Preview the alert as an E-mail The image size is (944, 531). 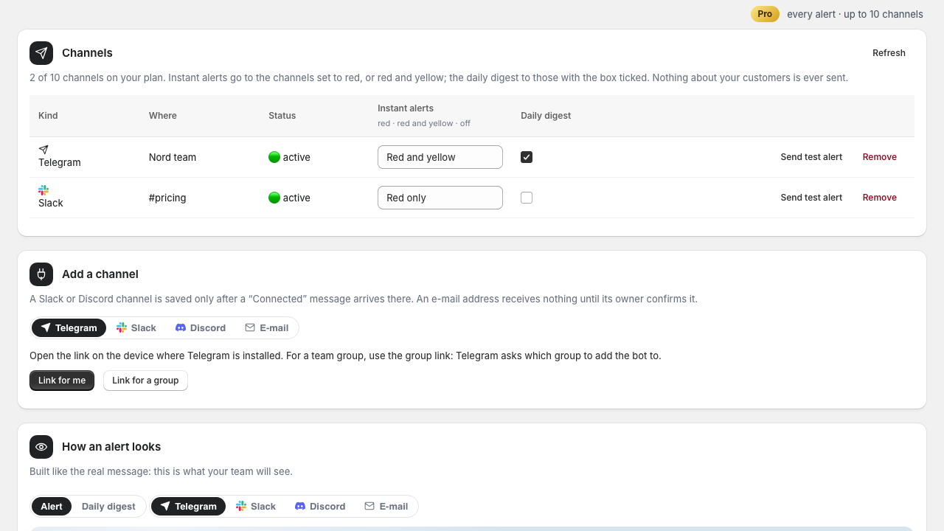(386, 506)
